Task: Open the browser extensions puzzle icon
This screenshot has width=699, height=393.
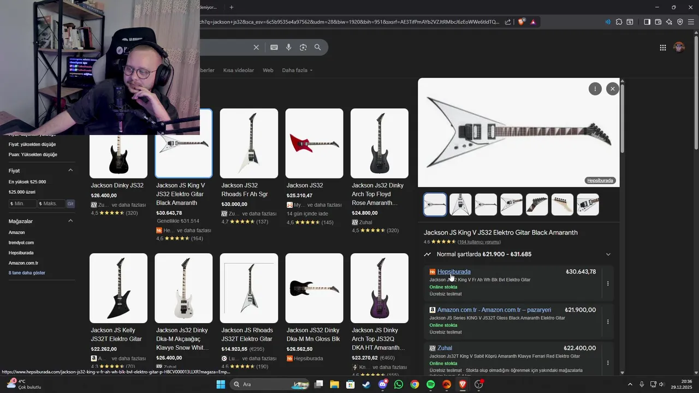Action: (x=619, y=22)
